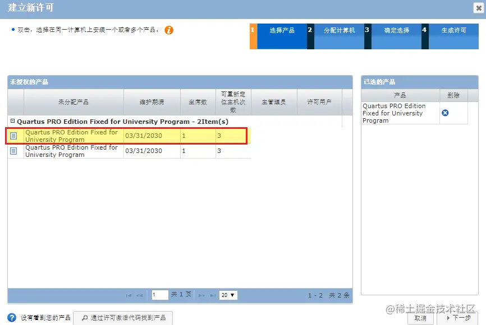Click document icon of highlighted Quartus row

(x=13, y=136)
